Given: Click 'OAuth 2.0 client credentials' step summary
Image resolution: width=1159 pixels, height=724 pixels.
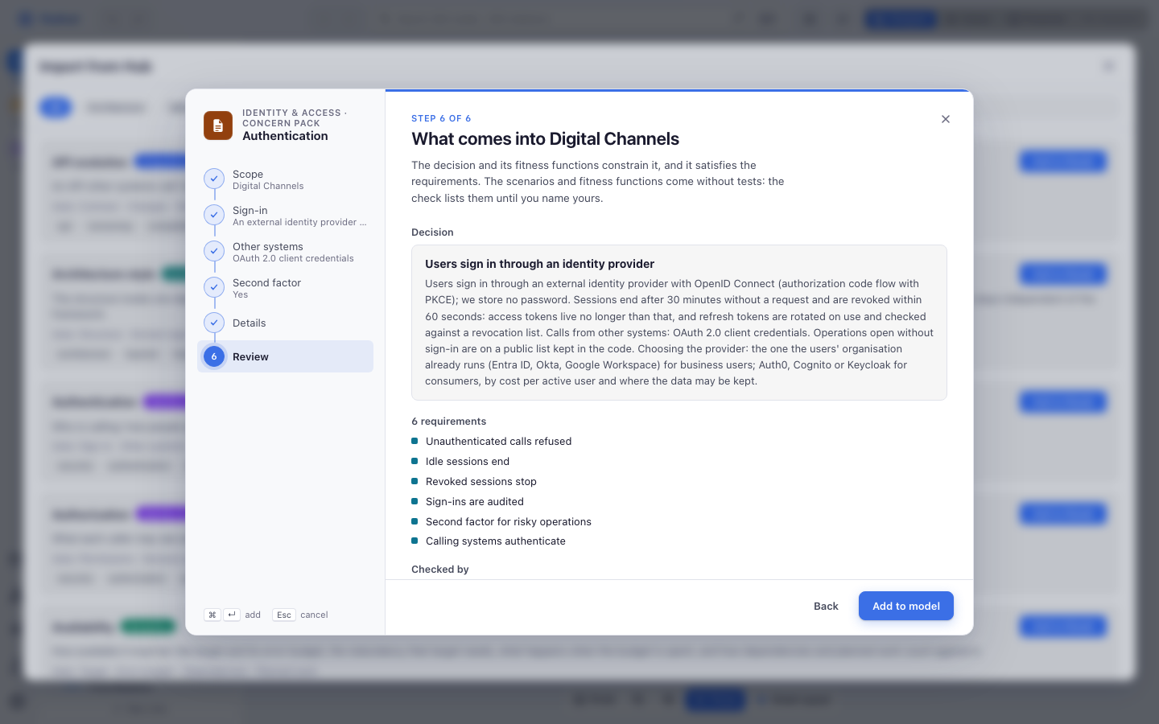Looking at the screenshot, I should 293,258.
